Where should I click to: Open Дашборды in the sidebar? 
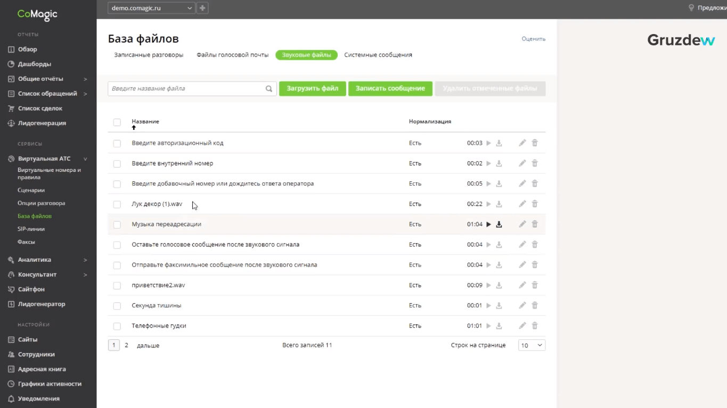35,64
